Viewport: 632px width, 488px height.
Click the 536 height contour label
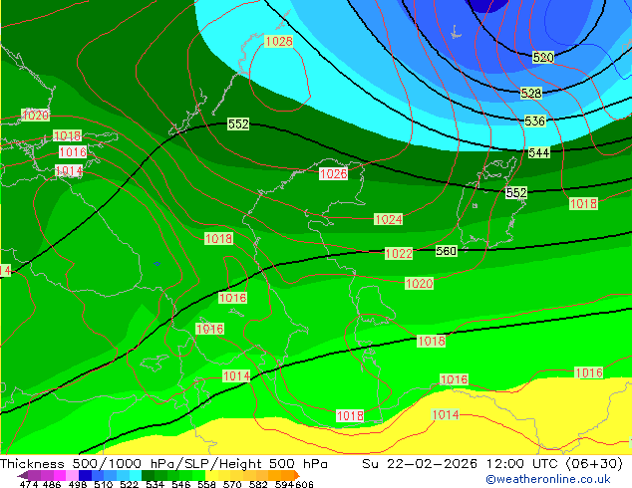coord(535,121)
